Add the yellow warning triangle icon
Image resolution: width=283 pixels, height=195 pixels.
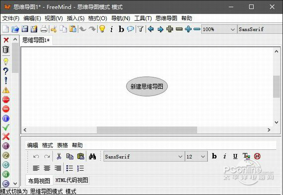(x=6, y=90)
